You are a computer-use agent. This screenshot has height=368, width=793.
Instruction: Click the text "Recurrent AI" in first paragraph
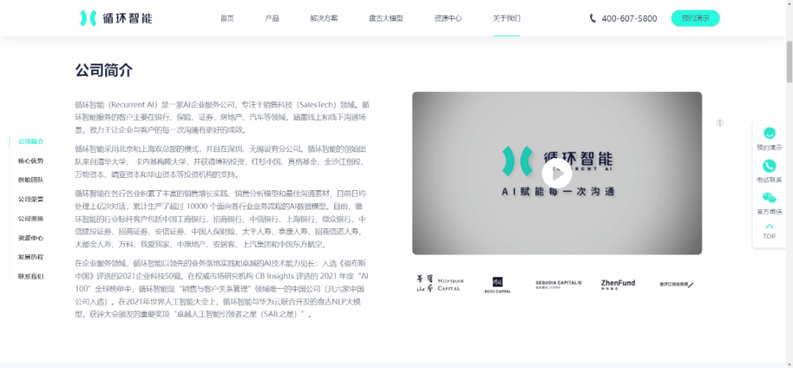(x=133, y=106)
